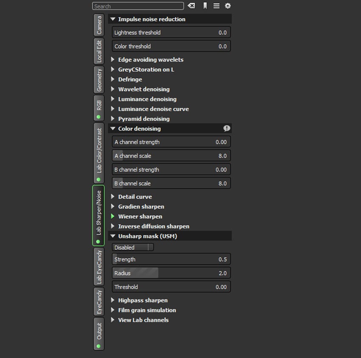Expand the View Lab channels section
This screenshot has width=361, height=358.
[x=113, y=320]
